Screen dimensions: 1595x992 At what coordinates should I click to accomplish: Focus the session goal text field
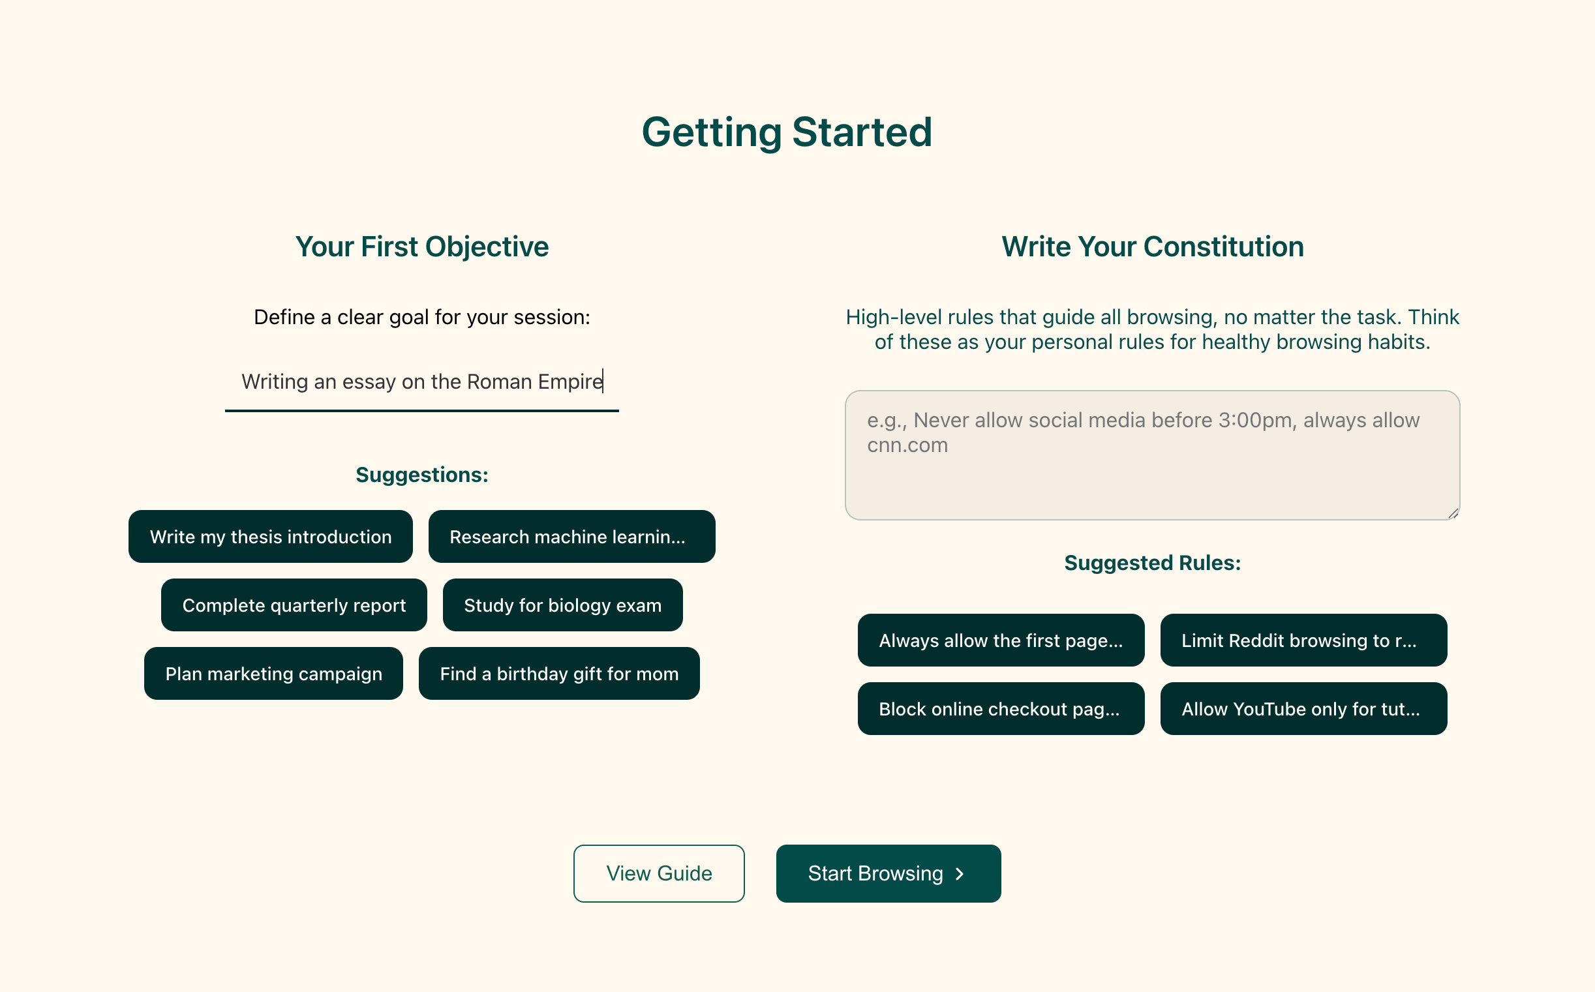(x=421, y=382)
